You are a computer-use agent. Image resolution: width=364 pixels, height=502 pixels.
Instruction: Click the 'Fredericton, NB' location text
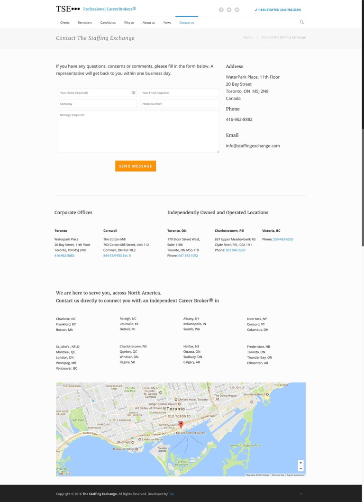[x=258, y=347]
